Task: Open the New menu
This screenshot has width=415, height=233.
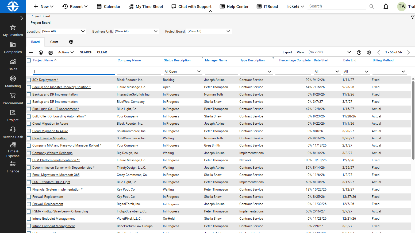Action: (x=44, y=6)
